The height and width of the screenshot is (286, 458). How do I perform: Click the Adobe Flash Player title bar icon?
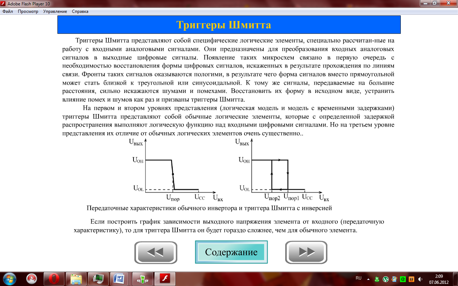(4, 3)
